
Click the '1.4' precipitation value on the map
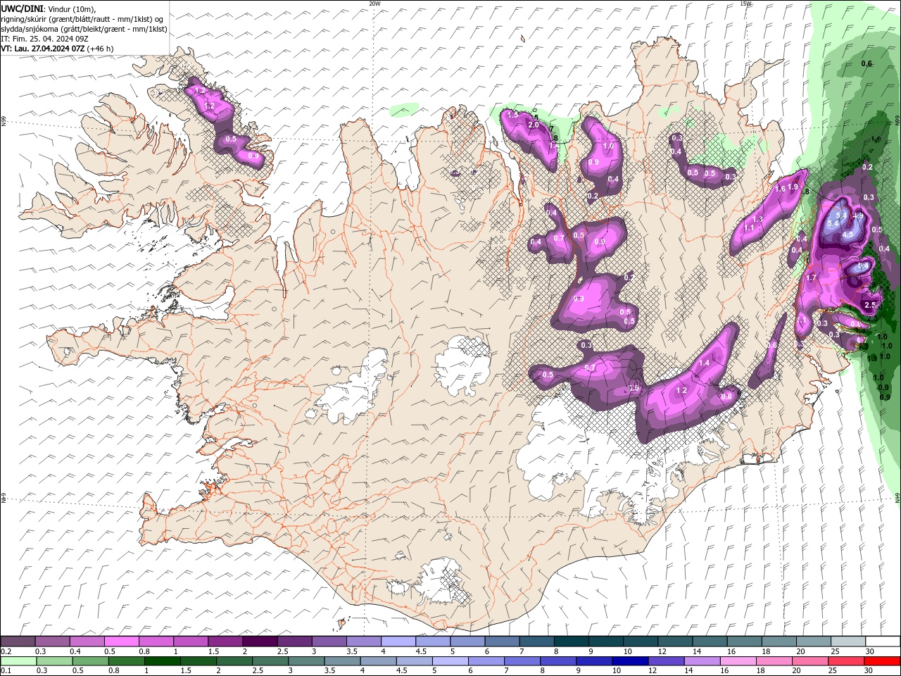click(704, 362)
